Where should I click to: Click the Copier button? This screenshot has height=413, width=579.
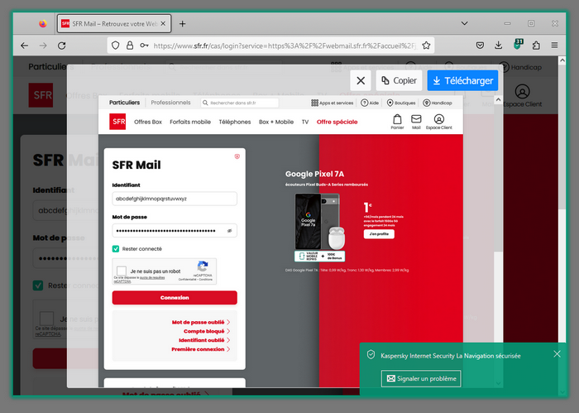pos(399,80)
